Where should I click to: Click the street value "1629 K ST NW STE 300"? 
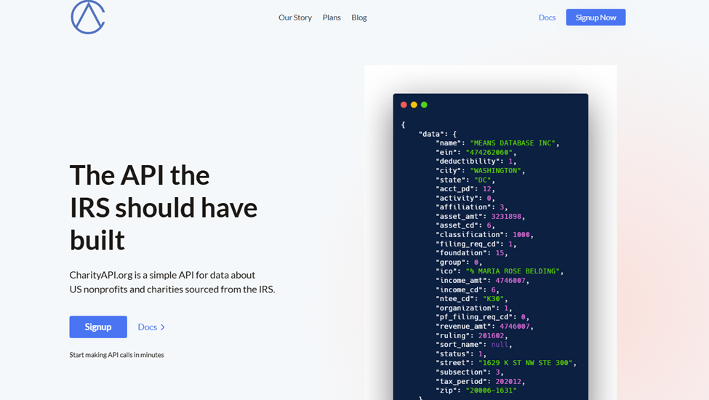[526, 363]
